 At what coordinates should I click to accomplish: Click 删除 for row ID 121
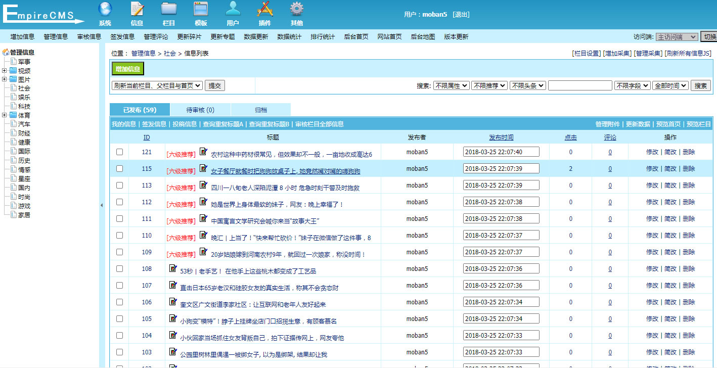(x=689, y=152)
